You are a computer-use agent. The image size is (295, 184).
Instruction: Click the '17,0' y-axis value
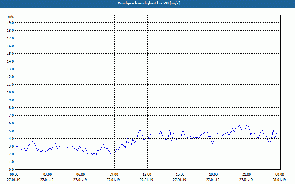[x=11, y=38]
